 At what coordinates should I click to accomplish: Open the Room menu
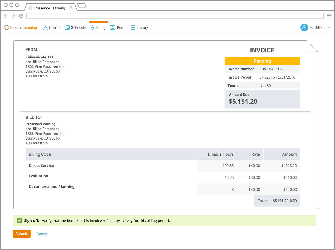point(118,27)
